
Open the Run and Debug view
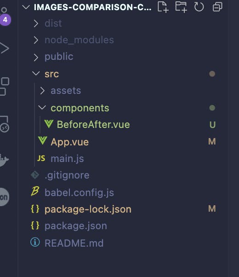coord(5,48)
